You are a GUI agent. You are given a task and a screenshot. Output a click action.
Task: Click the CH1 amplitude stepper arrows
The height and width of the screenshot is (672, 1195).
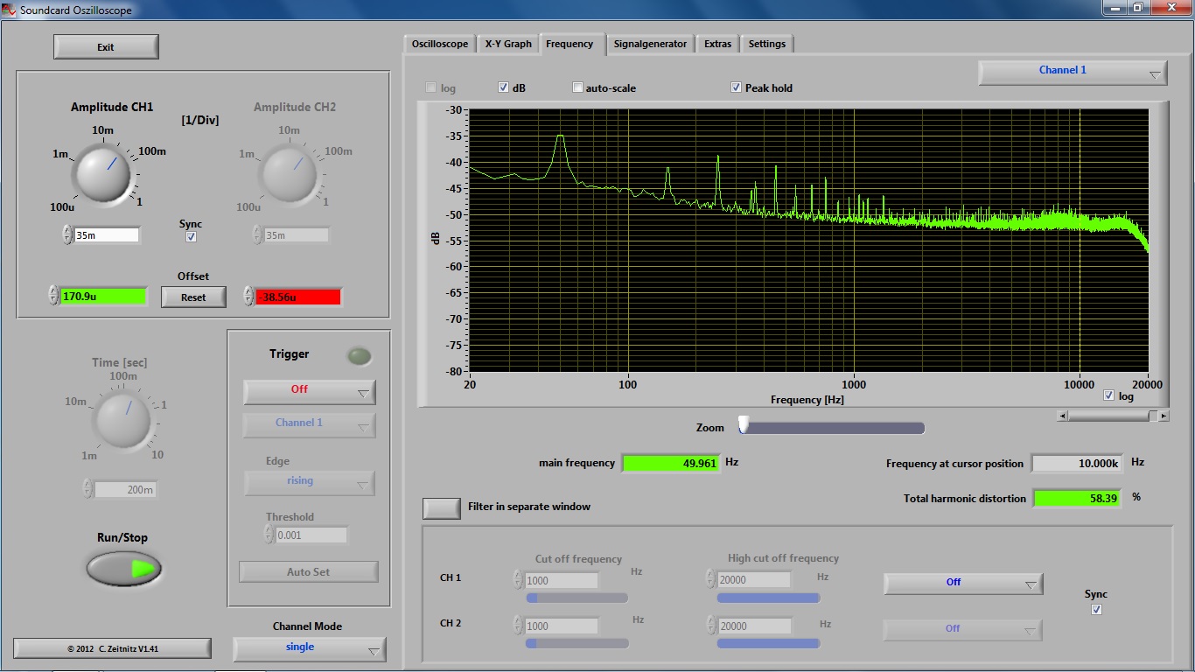(67, 234)
